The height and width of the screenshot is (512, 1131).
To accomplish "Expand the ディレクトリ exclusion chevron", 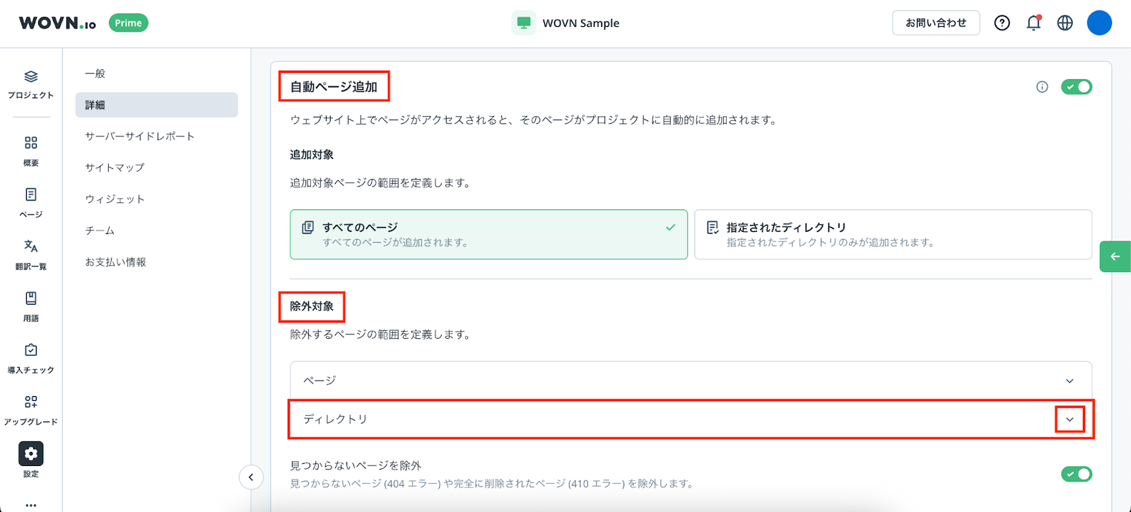I will point(1070,419).
